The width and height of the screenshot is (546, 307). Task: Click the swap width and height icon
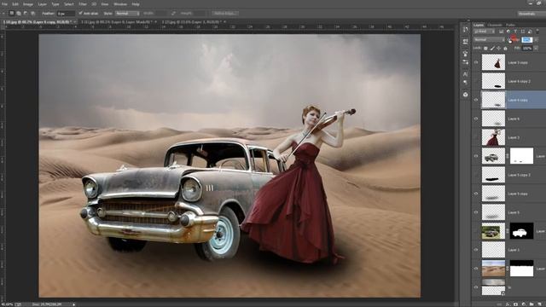(173, 14)
